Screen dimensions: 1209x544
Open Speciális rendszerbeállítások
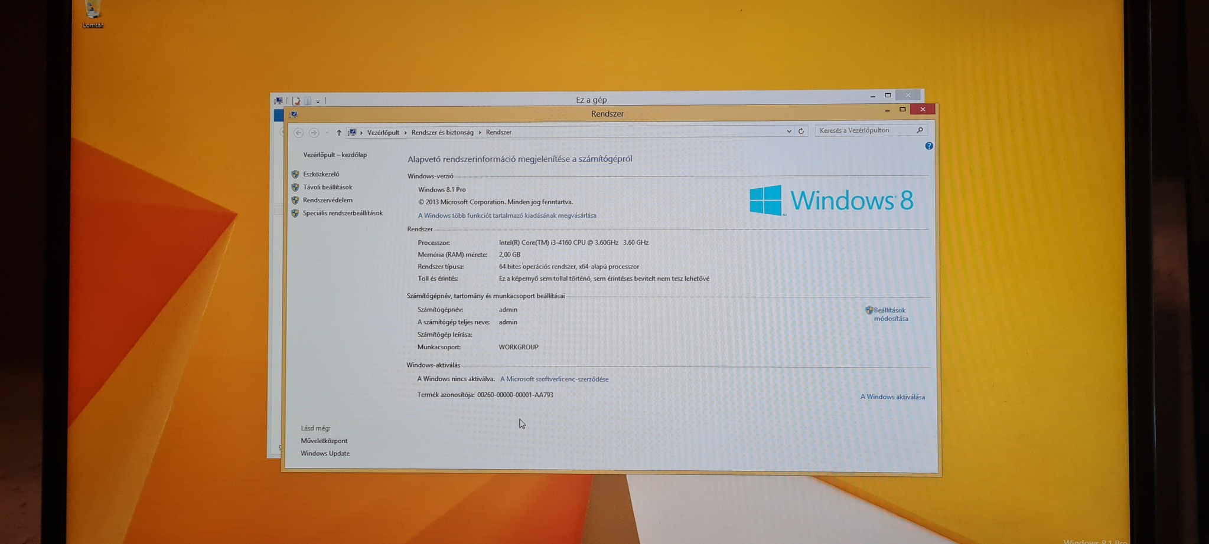343,213
